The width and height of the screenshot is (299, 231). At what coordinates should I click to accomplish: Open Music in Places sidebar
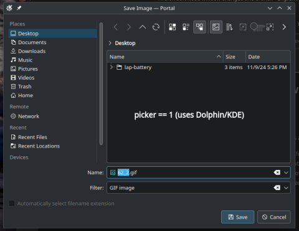(52, 60)
